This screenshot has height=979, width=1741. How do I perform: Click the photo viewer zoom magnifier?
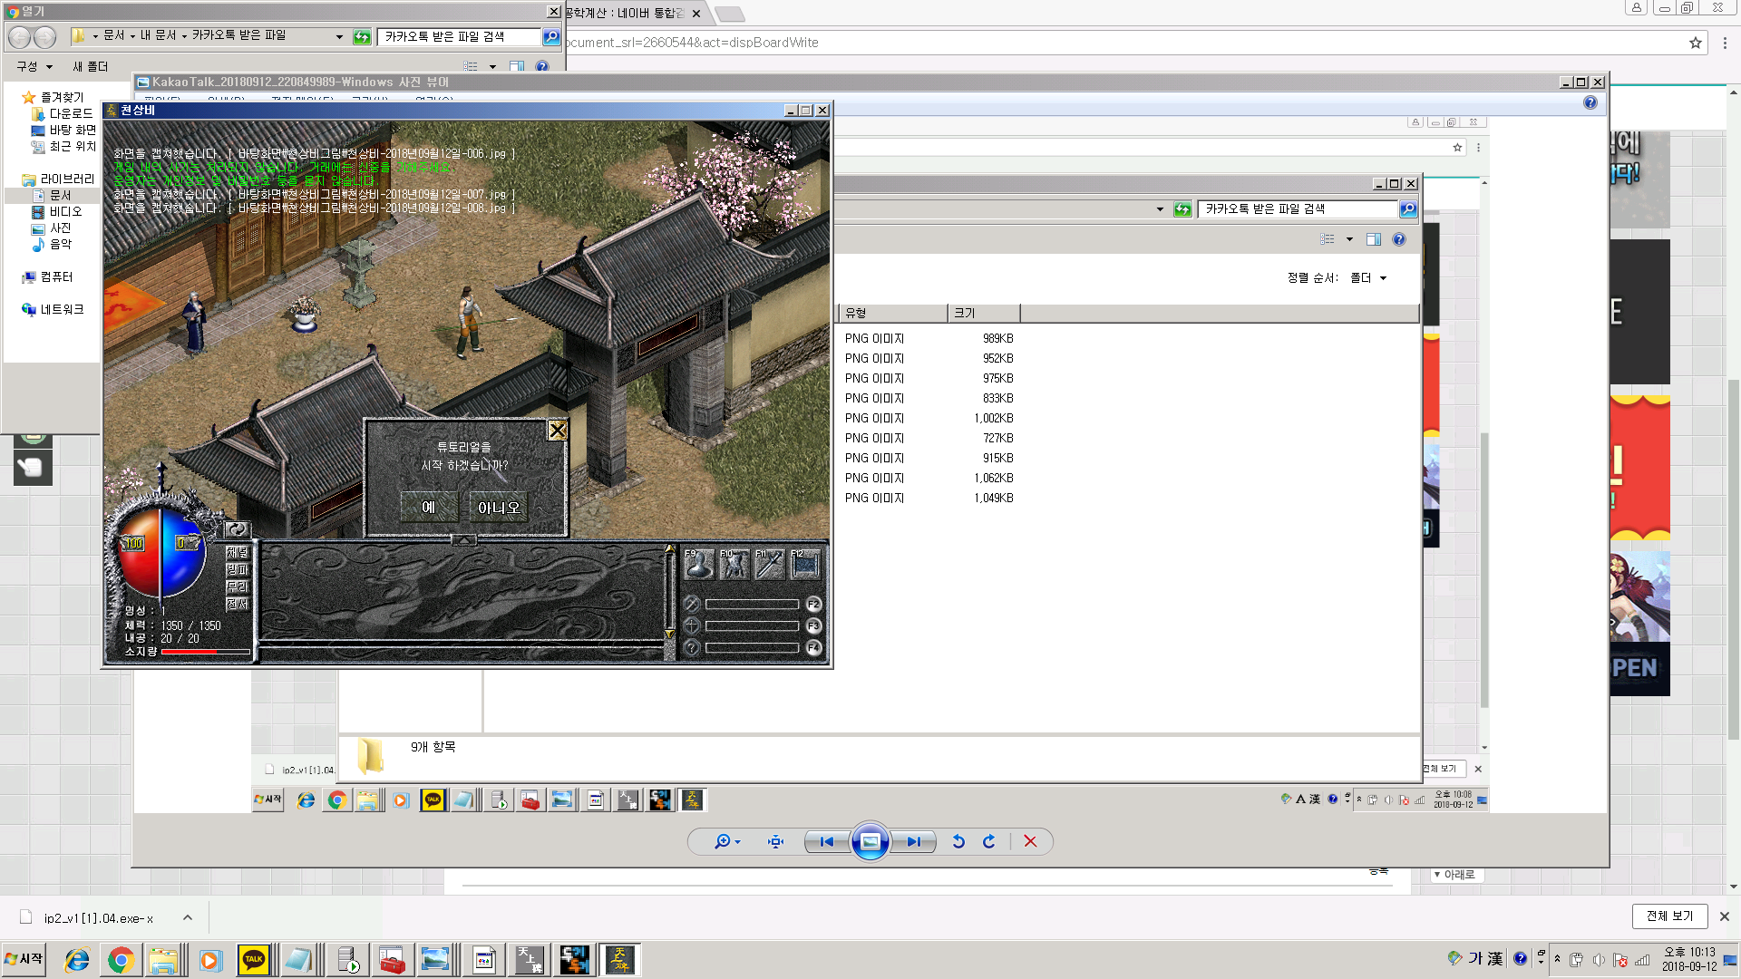click(723, 841)
